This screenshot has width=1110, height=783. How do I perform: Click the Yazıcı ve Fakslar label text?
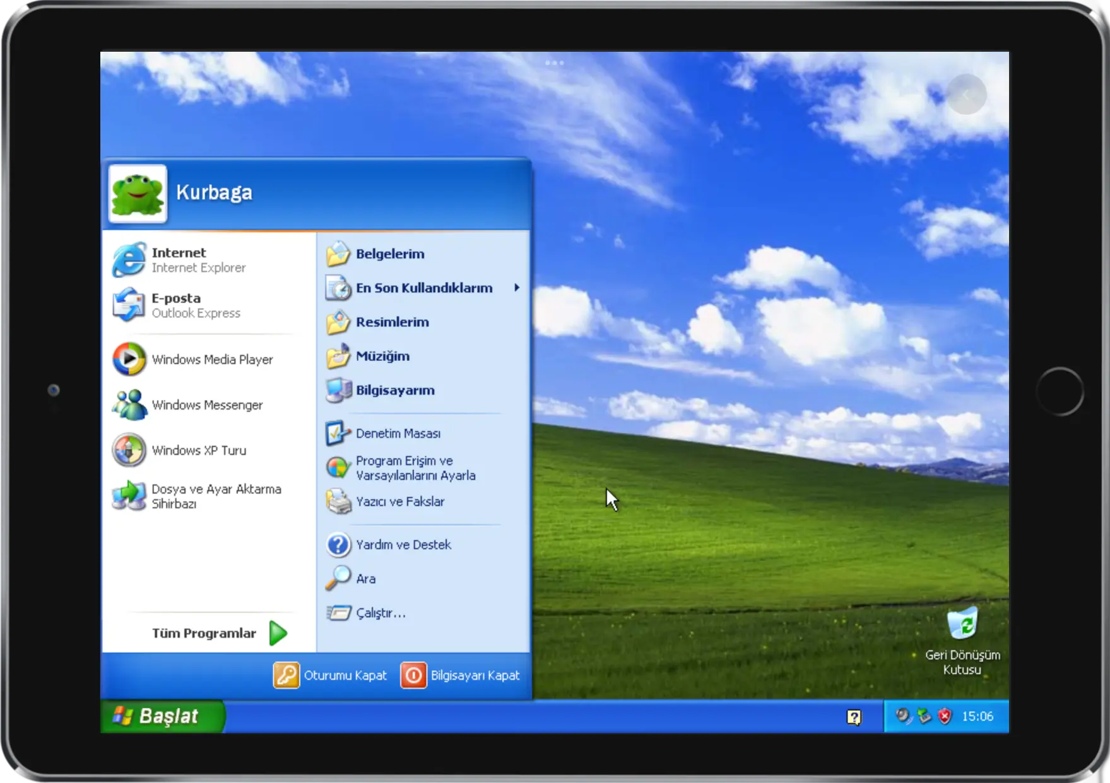tap(400, 502)
